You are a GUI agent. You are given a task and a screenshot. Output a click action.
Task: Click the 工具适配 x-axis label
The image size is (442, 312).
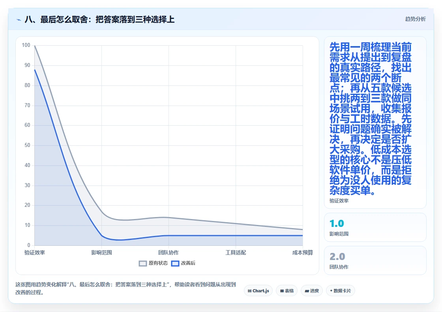click(x=236, y=253)
